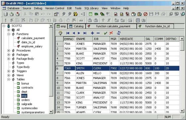This screenshot has width=186, height=120.
Task: Click the red prohibited circle toolbar icon
Action: coord(145,14)
